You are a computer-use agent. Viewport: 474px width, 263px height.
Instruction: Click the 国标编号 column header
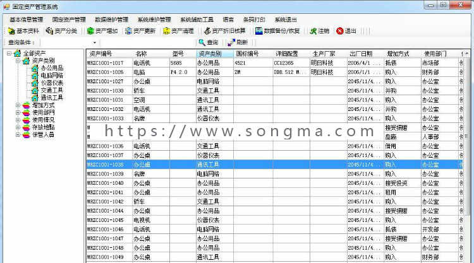(x=253, y=54)
